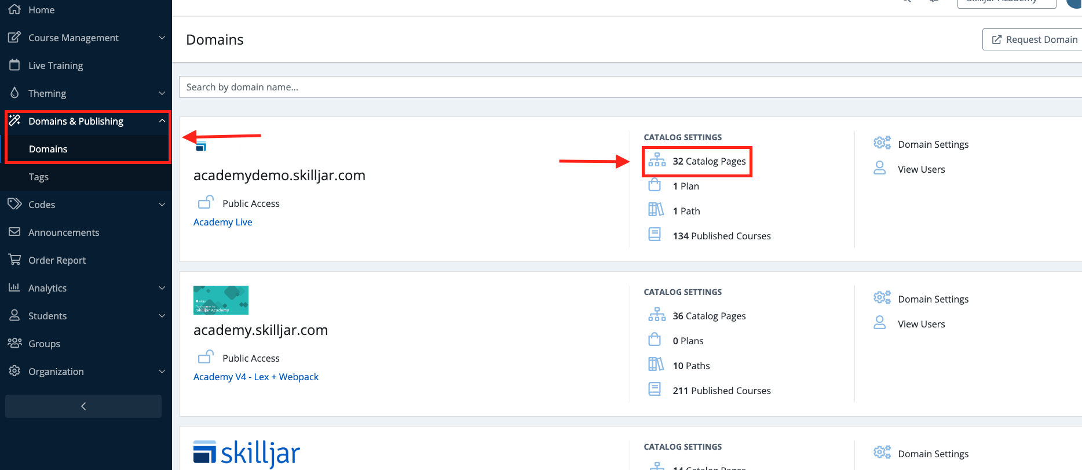This screenshot has width=1082, height=470.
Task: Click the skilljar logo image
Action: coord(247,454)
